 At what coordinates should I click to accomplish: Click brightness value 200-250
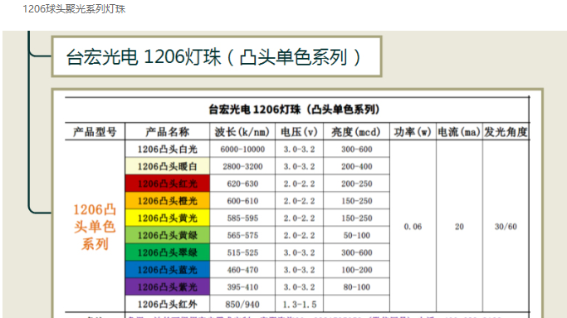(x=356, y=183)
